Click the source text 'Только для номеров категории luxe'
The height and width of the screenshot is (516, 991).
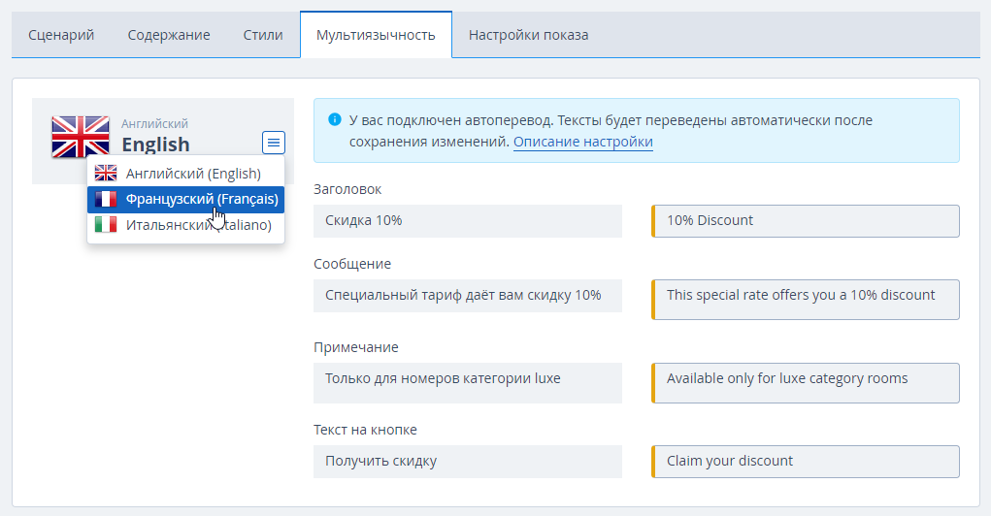pyautogui.click(x=468, y=383)
